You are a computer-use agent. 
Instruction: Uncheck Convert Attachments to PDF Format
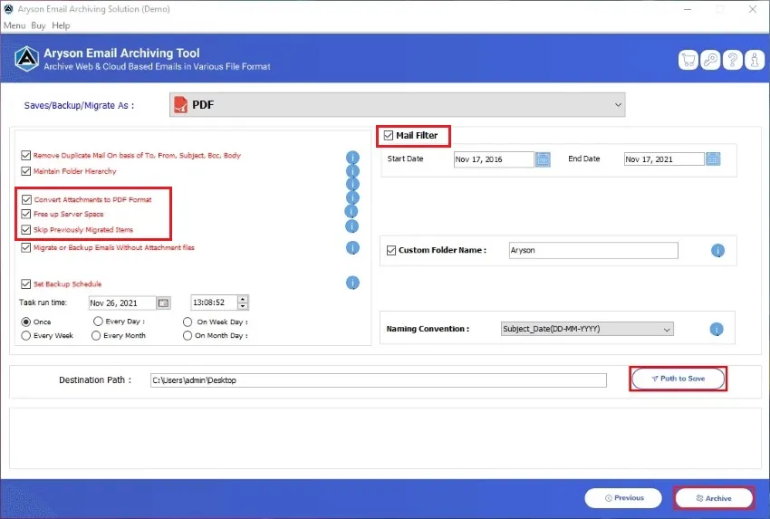pyautogui.click(x=26, y=199)
